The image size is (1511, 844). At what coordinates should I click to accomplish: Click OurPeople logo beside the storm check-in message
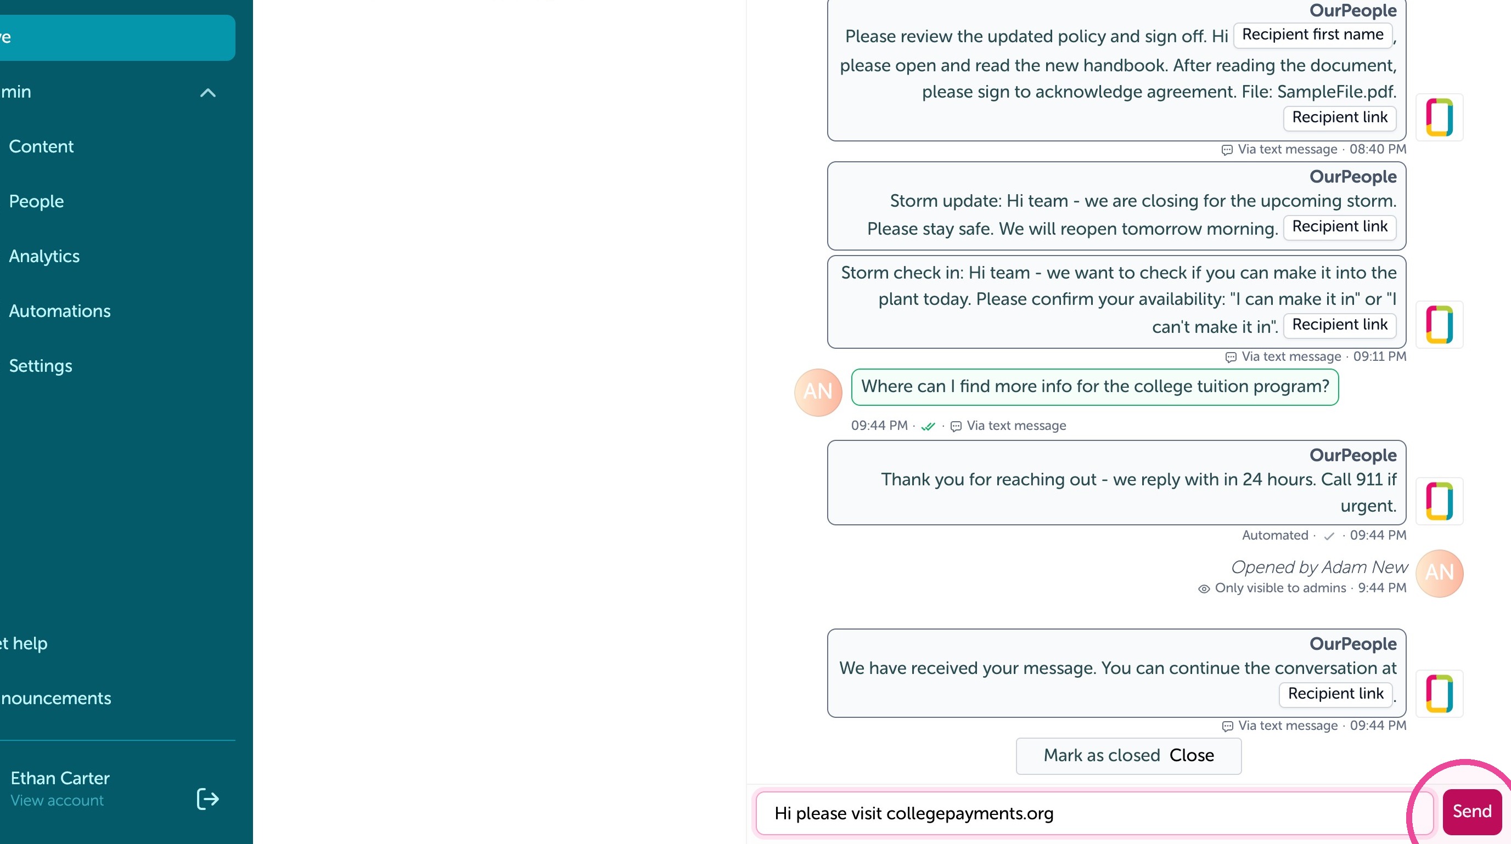1439,324
